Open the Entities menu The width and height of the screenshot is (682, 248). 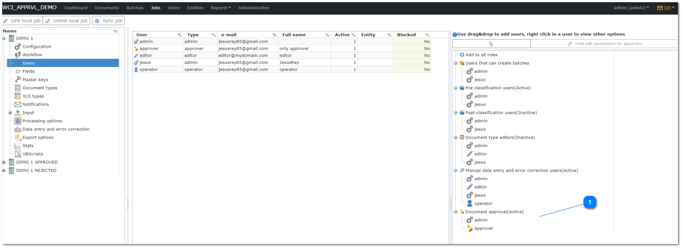tap(195, 8)
